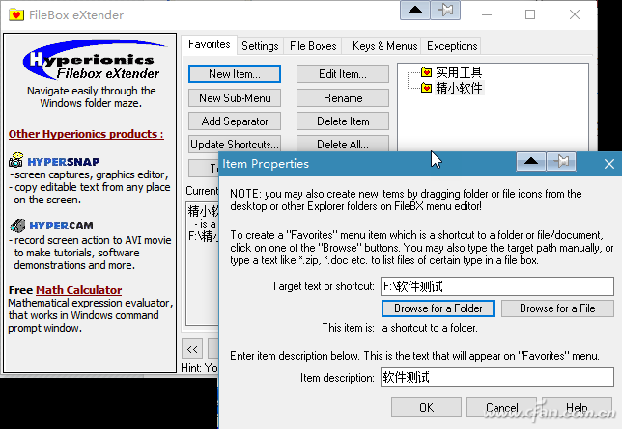
Task: Open the Math Calculator link
Action: tap(78, 290)
